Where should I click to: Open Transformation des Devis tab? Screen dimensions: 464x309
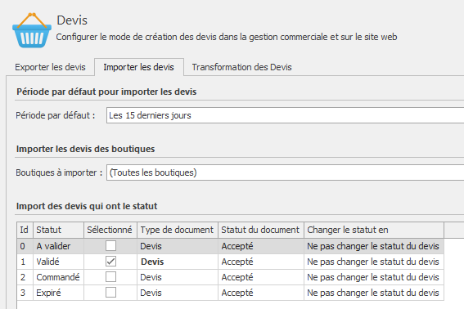click(241, 67)
